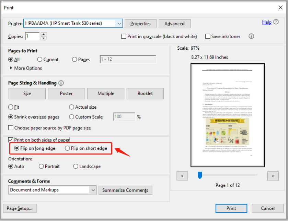Click the Page Sizing & Handling info icon
Screen dimensions: 288x221
point(61,83)
